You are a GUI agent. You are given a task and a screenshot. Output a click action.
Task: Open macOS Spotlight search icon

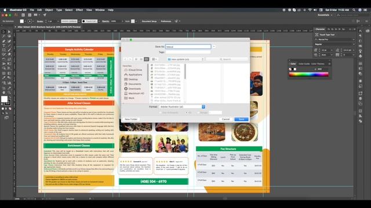pos(354,10)
